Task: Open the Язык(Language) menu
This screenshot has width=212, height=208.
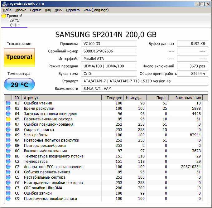Action: tap(96, 10)
